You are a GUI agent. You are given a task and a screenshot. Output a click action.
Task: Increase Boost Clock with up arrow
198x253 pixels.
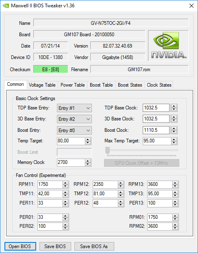point(174,129)
